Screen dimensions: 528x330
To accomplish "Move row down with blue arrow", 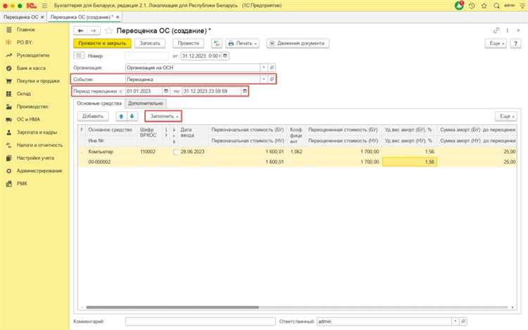I will tap(132, 116).
